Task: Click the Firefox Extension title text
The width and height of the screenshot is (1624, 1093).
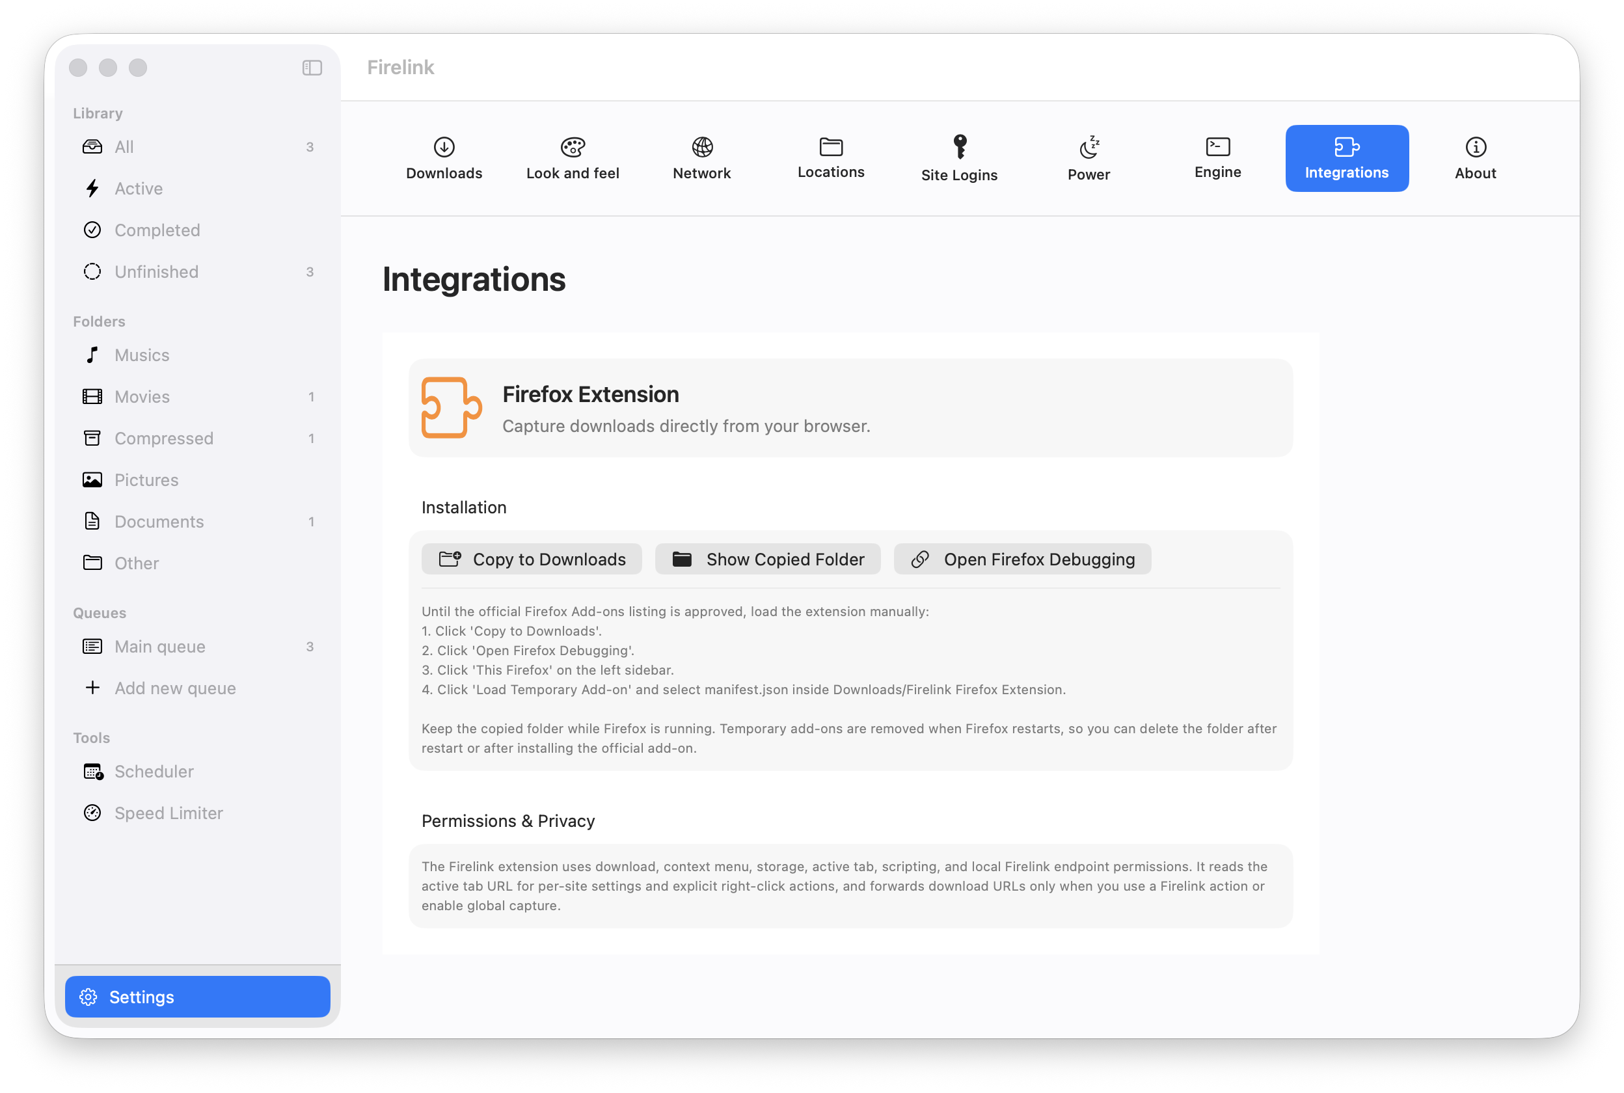Action: coord(590,394)
